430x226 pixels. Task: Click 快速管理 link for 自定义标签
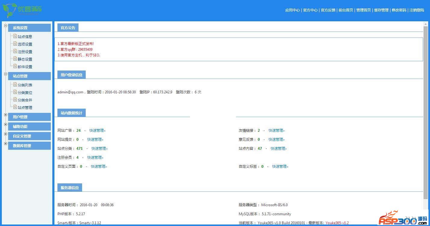point(280,166)
